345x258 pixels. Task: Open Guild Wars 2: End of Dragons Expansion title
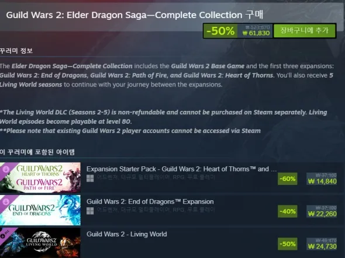pyautogui.click(x=150, y=201)
